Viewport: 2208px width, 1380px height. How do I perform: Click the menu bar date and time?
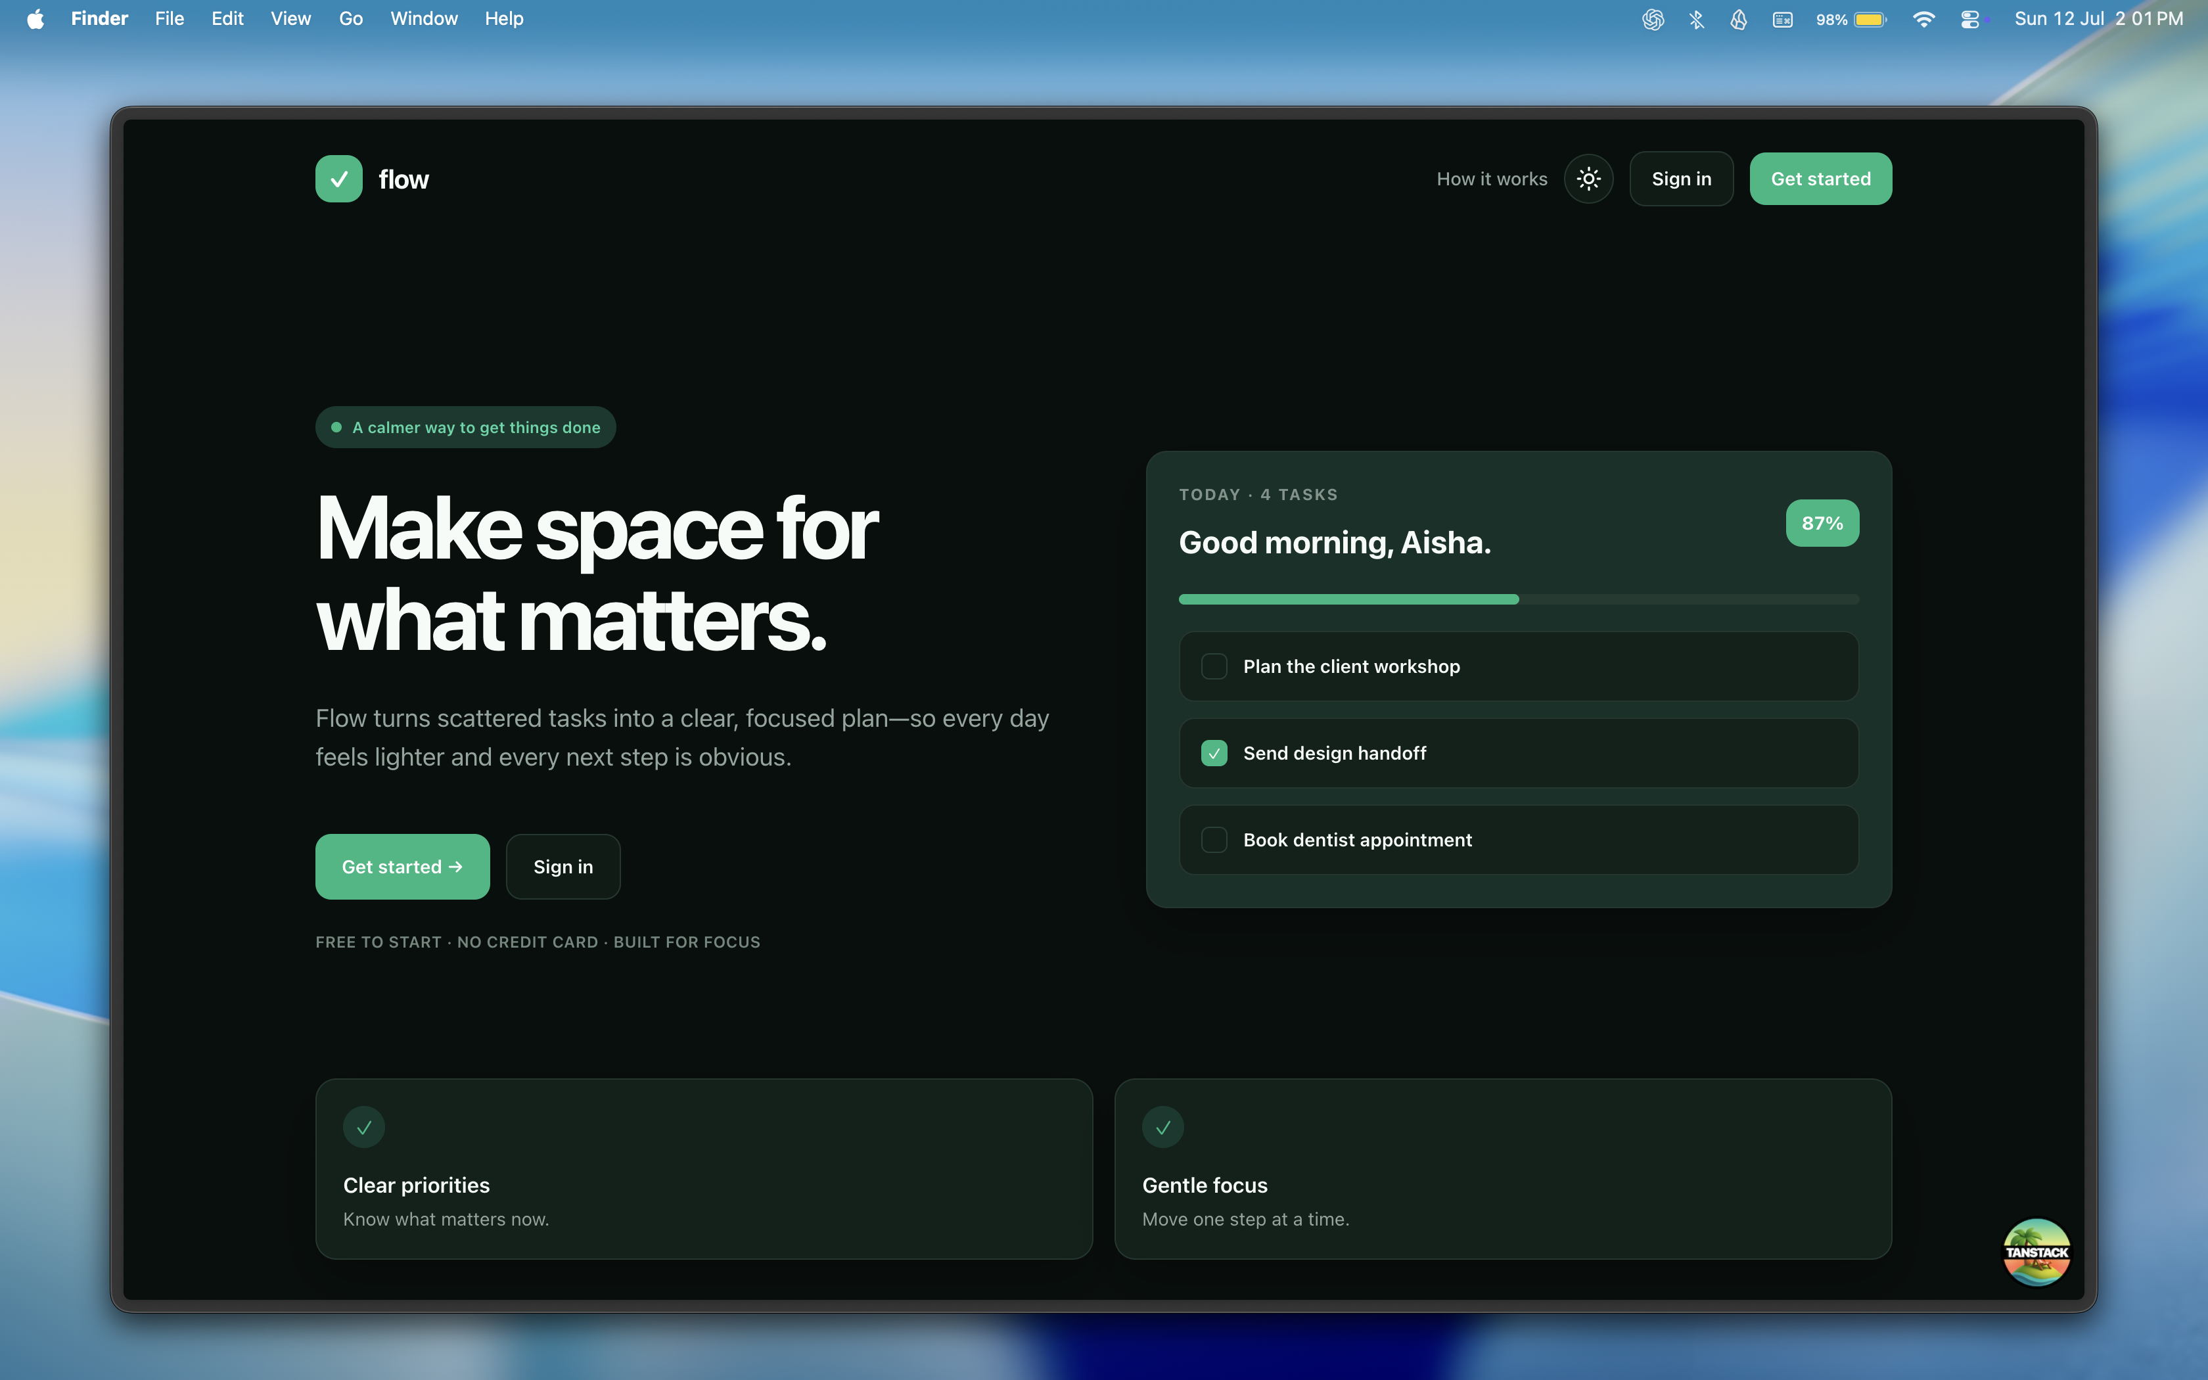[x=2098, y=19]
